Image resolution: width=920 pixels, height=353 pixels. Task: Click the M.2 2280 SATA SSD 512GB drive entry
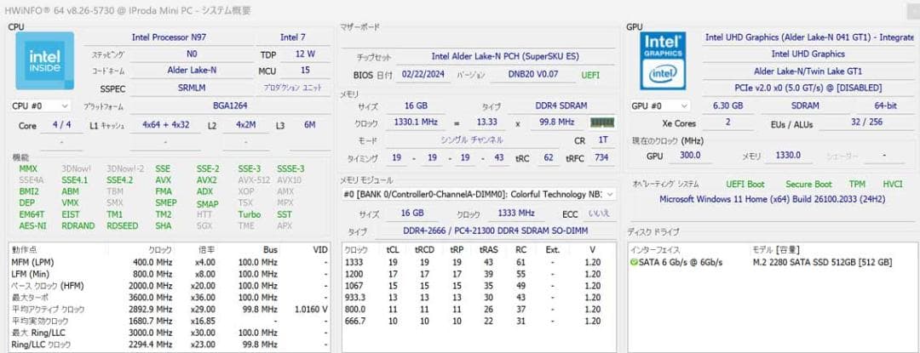tap(822, 262)
